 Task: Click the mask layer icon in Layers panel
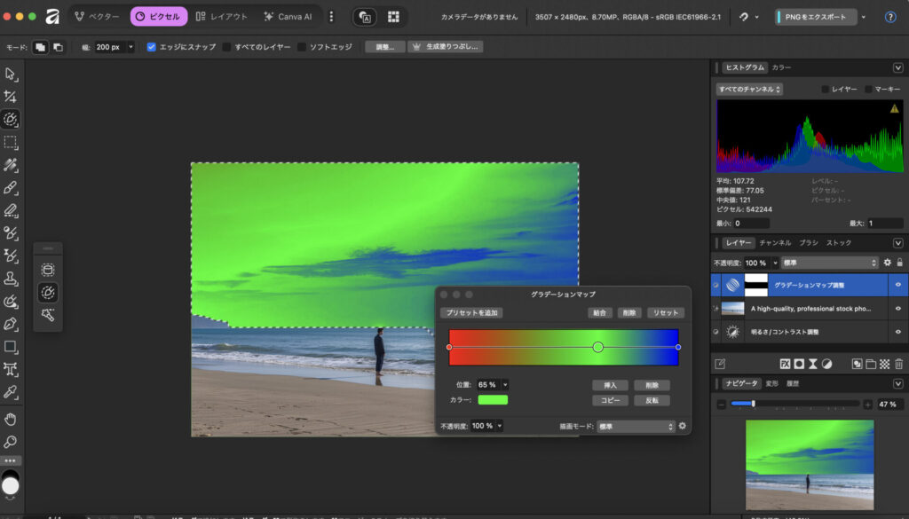click(799, 364)
